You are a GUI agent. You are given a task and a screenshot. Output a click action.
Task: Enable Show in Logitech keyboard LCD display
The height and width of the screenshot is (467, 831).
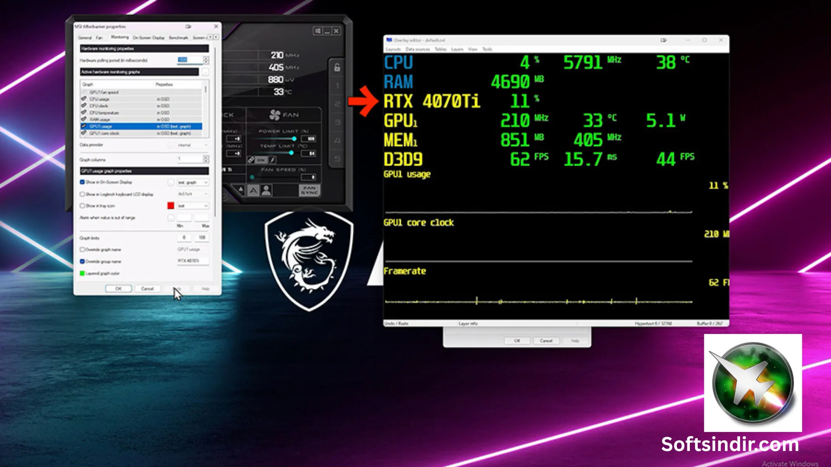click(82, 195)
